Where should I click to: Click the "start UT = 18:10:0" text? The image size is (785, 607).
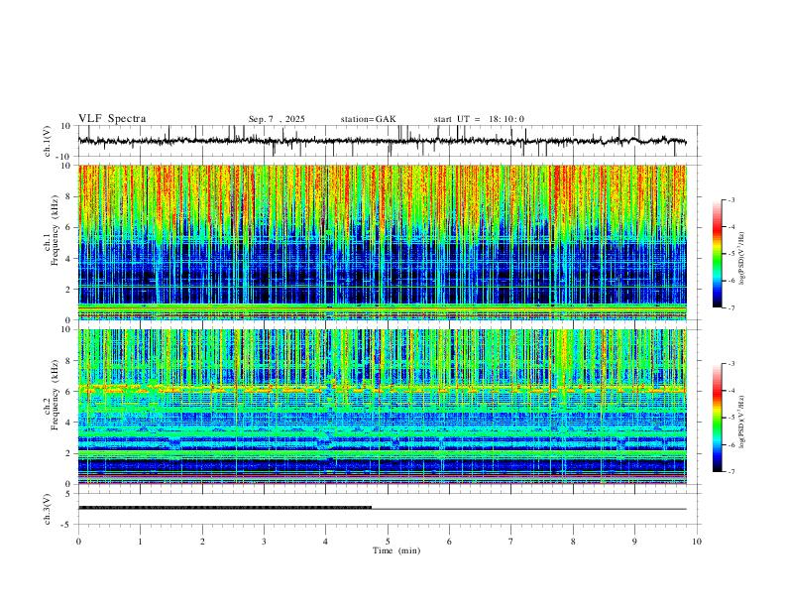tap(479, 119)
